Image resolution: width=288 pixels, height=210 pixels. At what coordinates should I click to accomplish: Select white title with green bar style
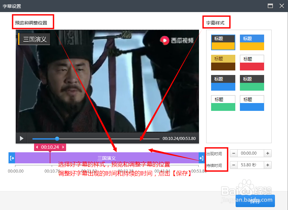[x=223, y=103]
